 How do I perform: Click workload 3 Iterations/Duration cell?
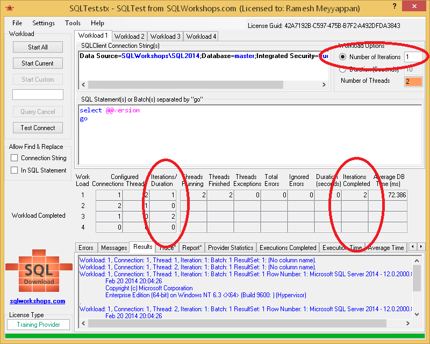[163, 217]
